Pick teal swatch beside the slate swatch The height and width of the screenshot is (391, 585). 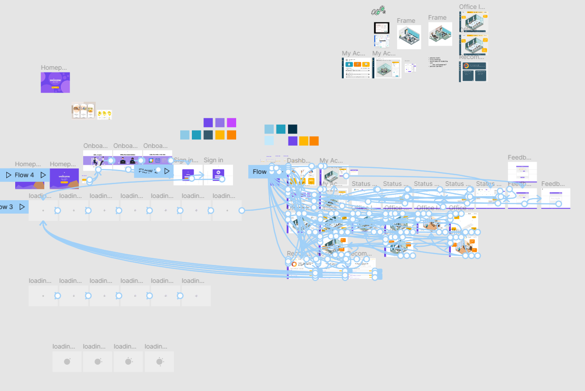click(x=196, y=135)
